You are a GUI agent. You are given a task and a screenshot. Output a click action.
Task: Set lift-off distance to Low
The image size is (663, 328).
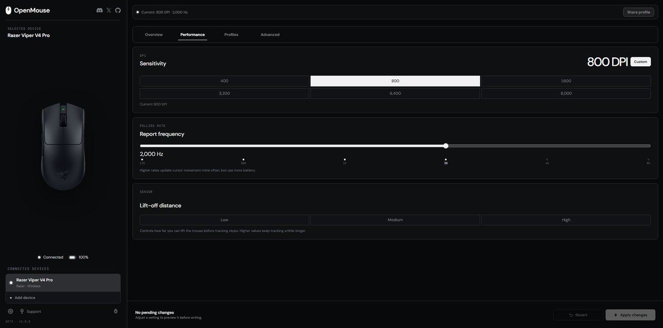pos(224,220)
